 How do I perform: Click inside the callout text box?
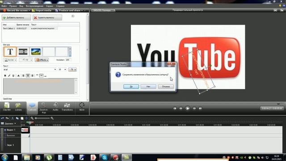[x=39, y=86]
